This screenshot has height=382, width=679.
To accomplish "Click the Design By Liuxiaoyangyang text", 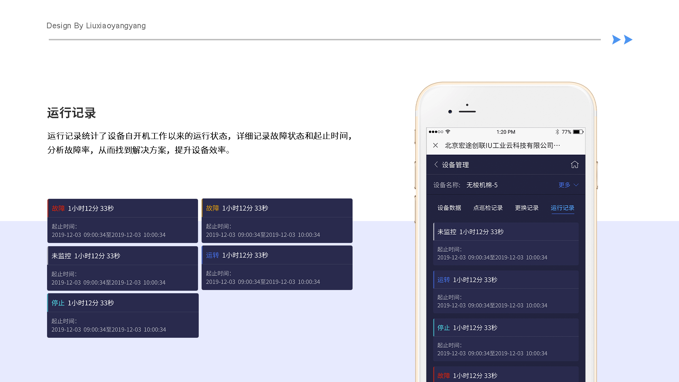I will (x=96, y=26).
